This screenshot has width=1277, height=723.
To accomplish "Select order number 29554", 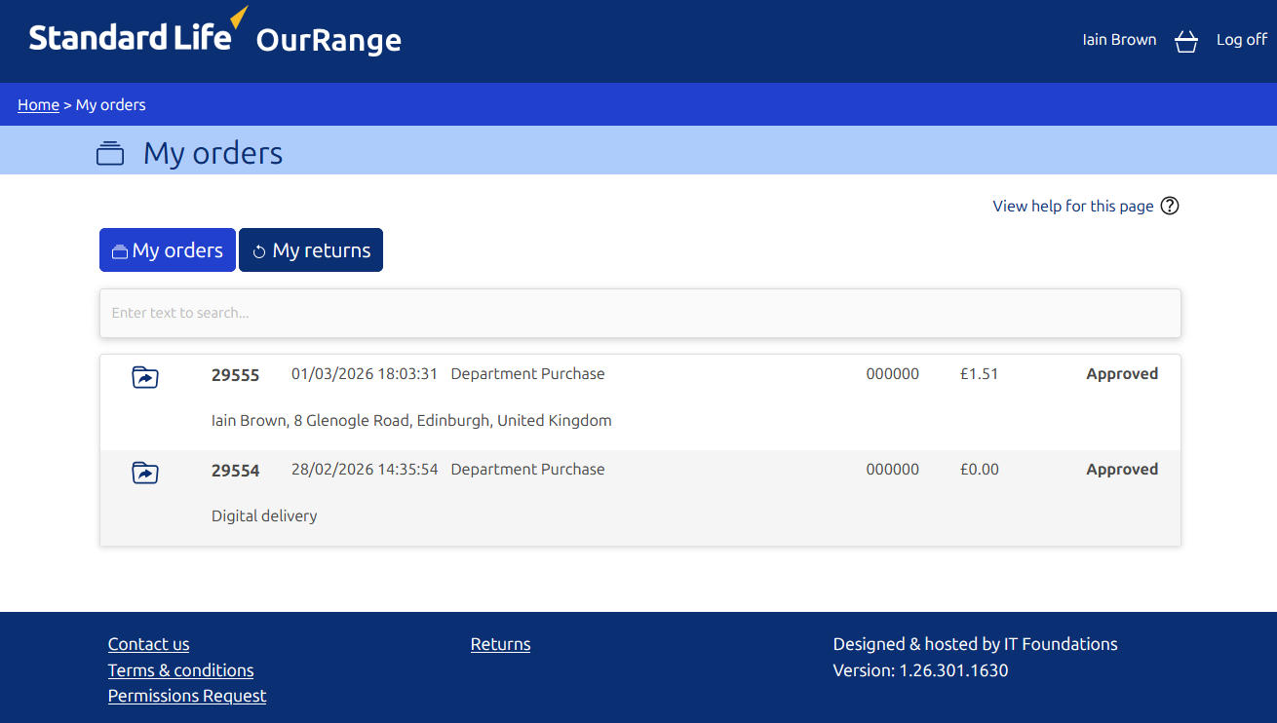I will (x=235, y=471).
